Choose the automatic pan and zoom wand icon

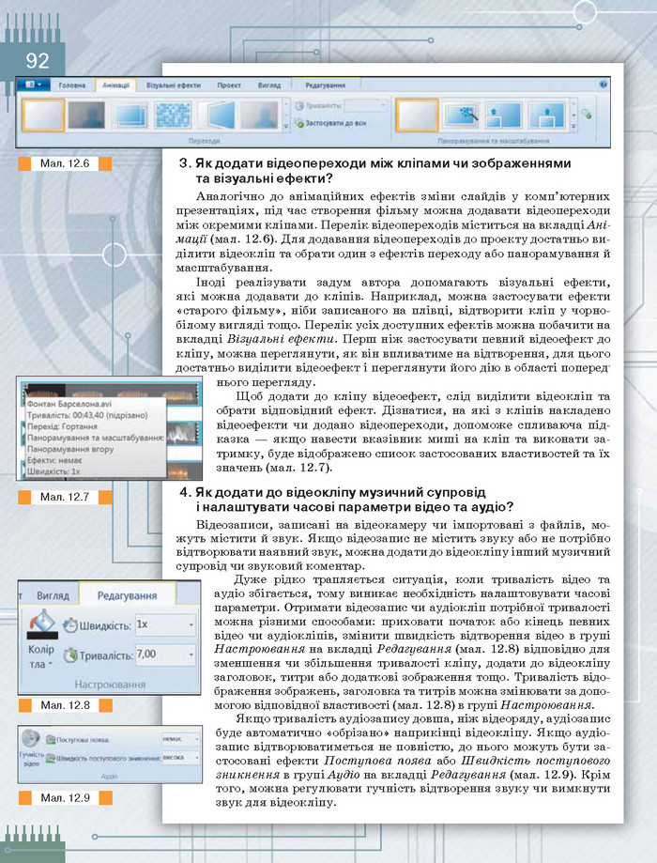click(461, 115)
